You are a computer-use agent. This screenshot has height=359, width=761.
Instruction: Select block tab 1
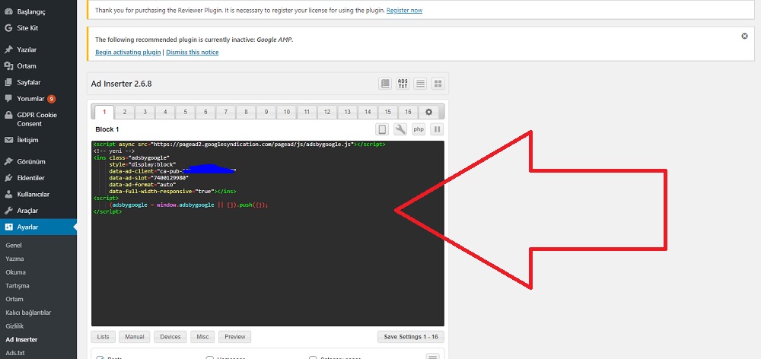tap(104, 112)
